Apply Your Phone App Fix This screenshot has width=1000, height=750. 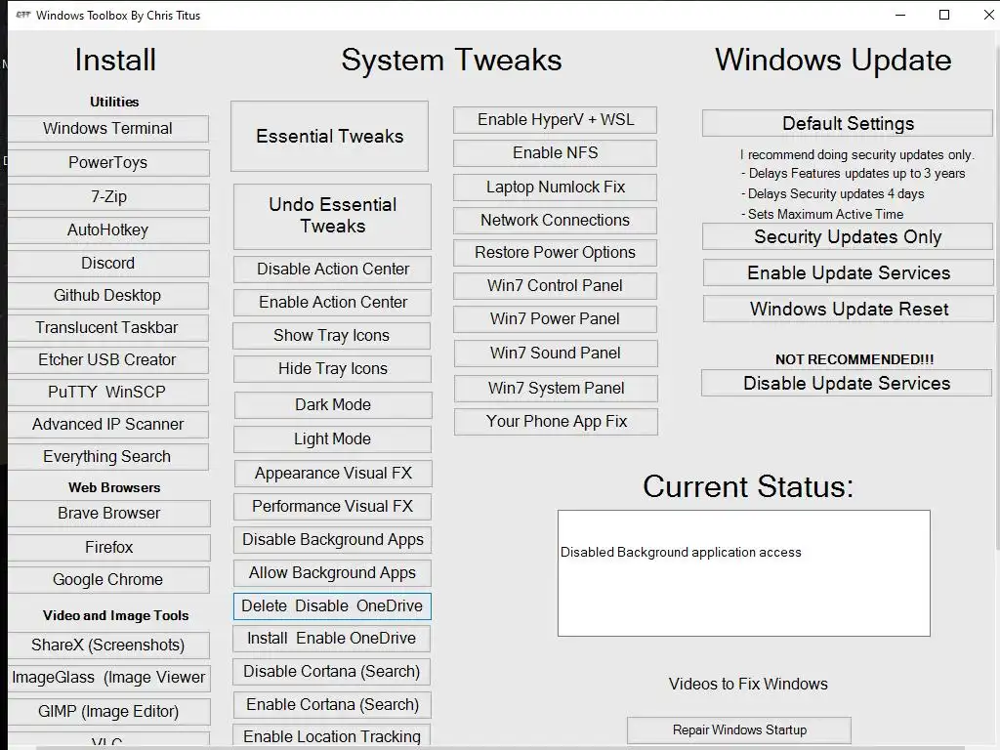coord(556,422)
